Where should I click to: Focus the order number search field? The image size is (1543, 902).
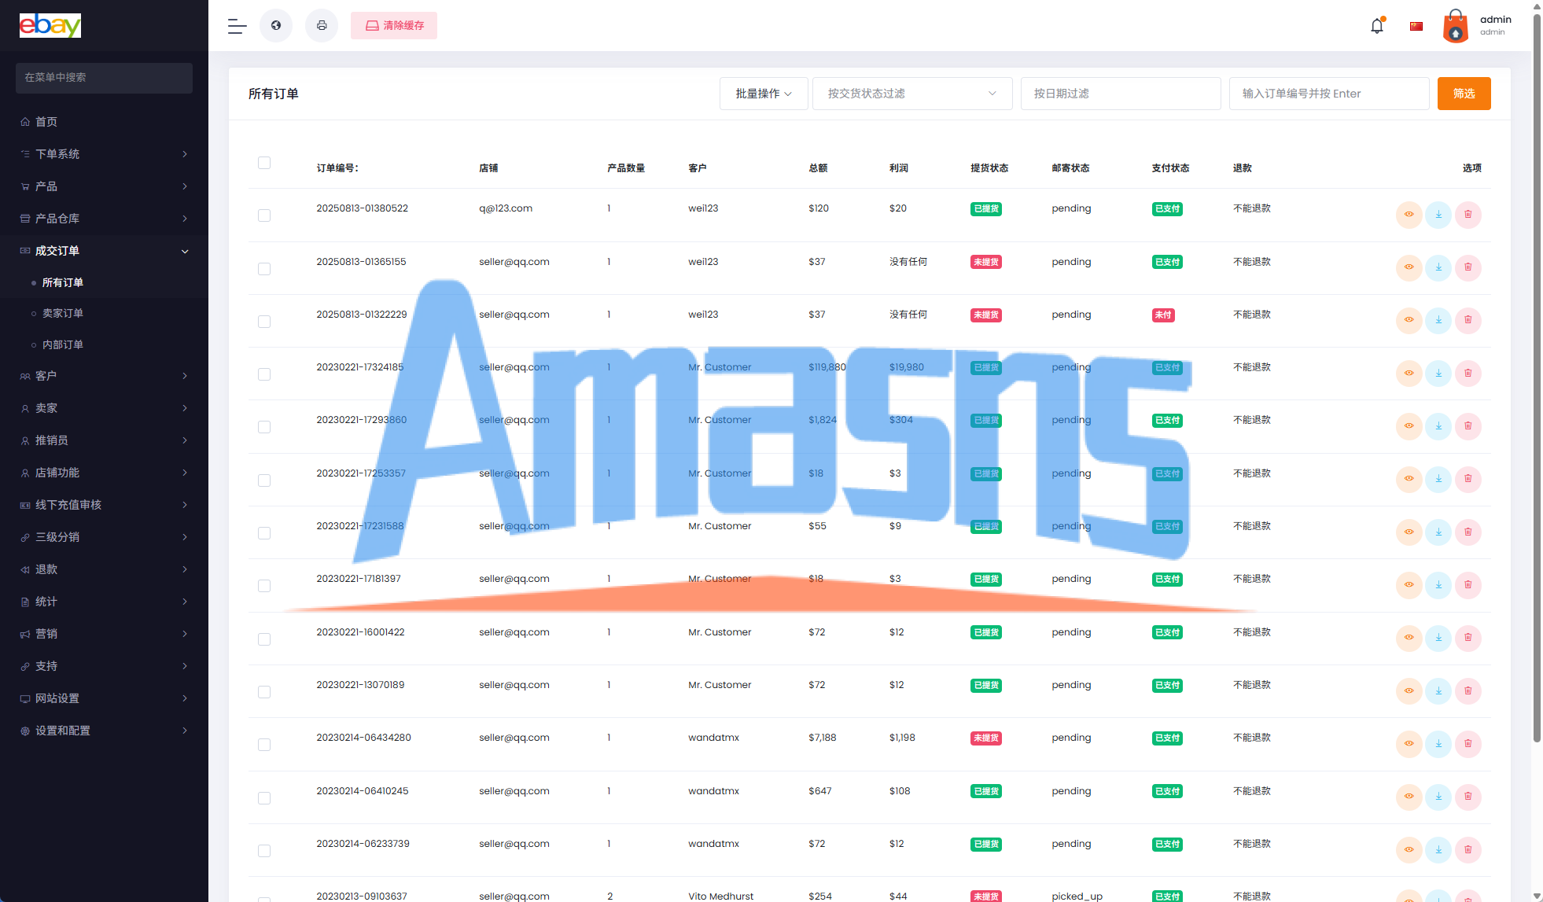tap(1328, 94)
